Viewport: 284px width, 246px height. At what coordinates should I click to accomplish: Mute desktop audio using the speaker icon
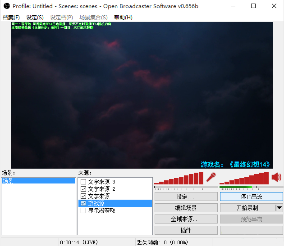point(277,177)
